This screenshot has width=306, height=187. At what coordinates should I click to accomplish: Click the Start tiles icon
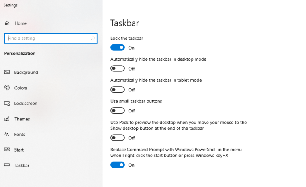[x=7, y=150]
